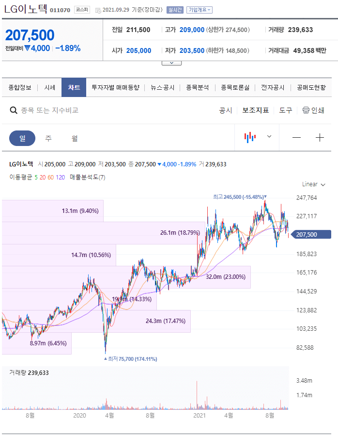338x437 pixels.
Task: Open the 보조지표 indicators menu
Action: 255,111
